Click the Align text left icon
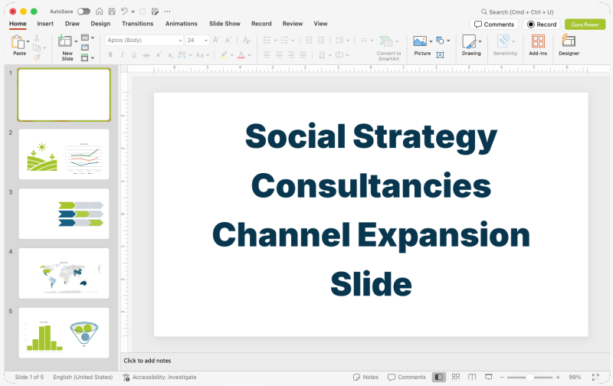 pos(267,54)
